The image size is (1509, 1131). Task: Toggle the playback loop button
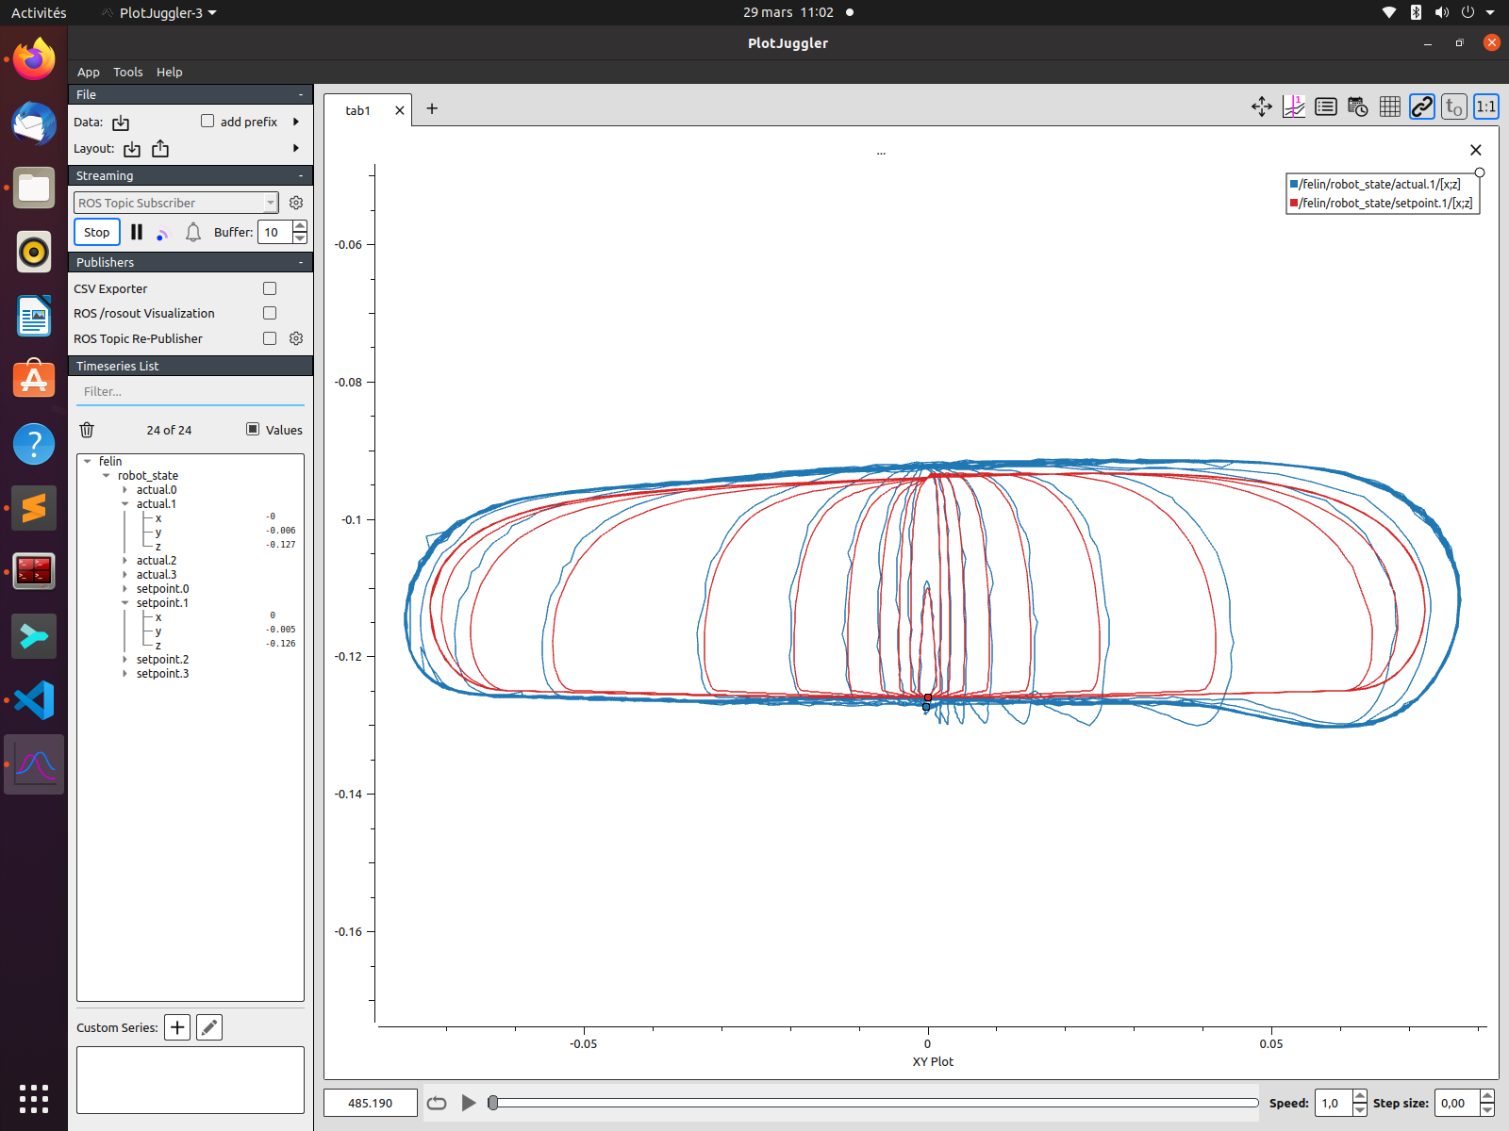(437, 1103)
